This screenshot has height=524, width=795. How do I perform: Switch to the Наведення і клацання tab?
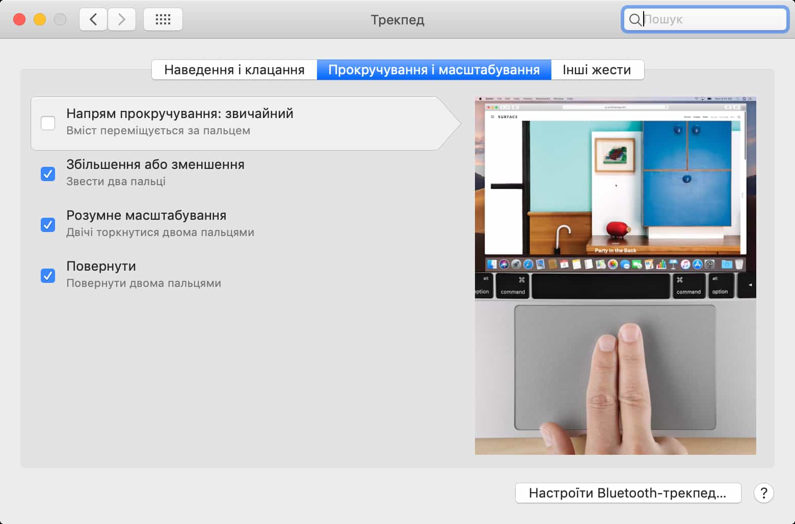234,70
